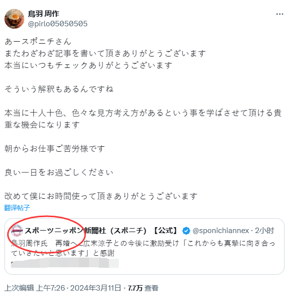
Task: Click 上次编辑 to view edit history
Action: (19, 288)
